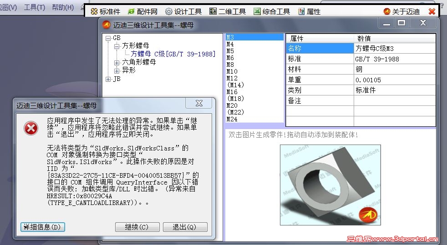Screen dimensions: 447x245
Task: Collapse the GB tree node
Action: point(108,38)
